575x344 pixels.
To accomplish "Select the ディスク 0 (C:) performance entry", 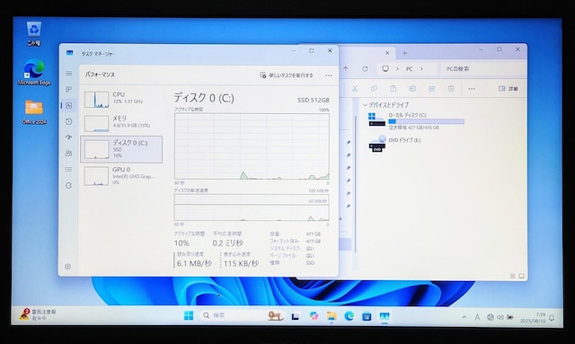I will [x=121, y=149].
